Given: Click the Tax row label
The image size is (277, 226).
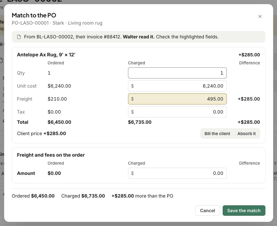Looking at the screenshot, I should 21,112.
